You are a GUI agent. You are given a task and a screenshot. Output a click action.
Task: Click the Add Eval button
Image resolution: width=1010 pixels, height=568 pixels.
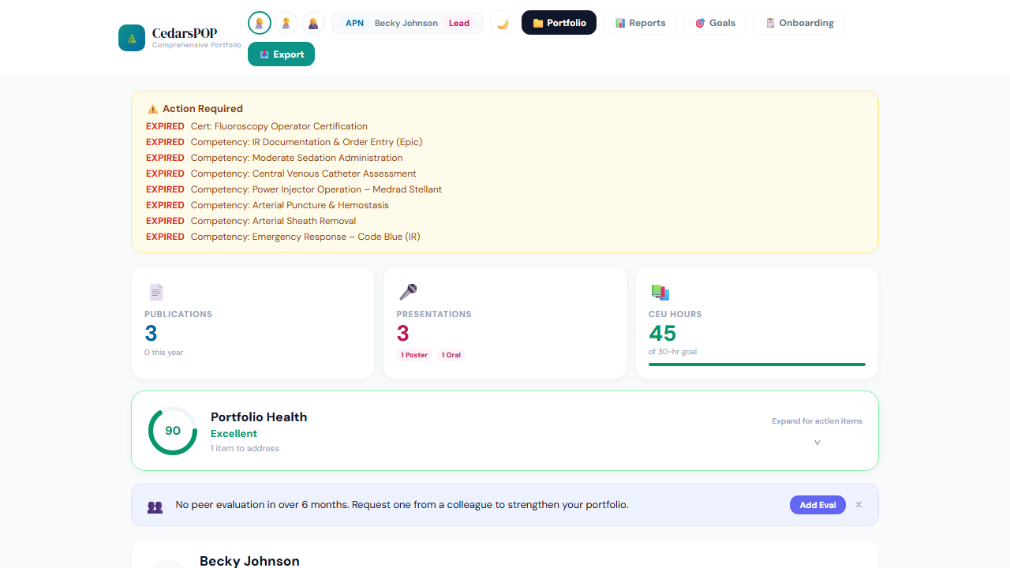[817, 504]
